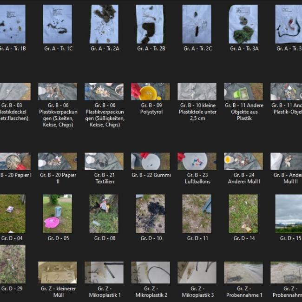Open the Gr. D - 14 image
The image size is (302, 302).
243,214
